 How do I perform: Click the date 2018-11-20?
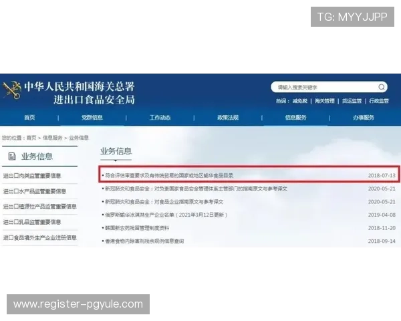pyautogui.click(x=382, y=228)
